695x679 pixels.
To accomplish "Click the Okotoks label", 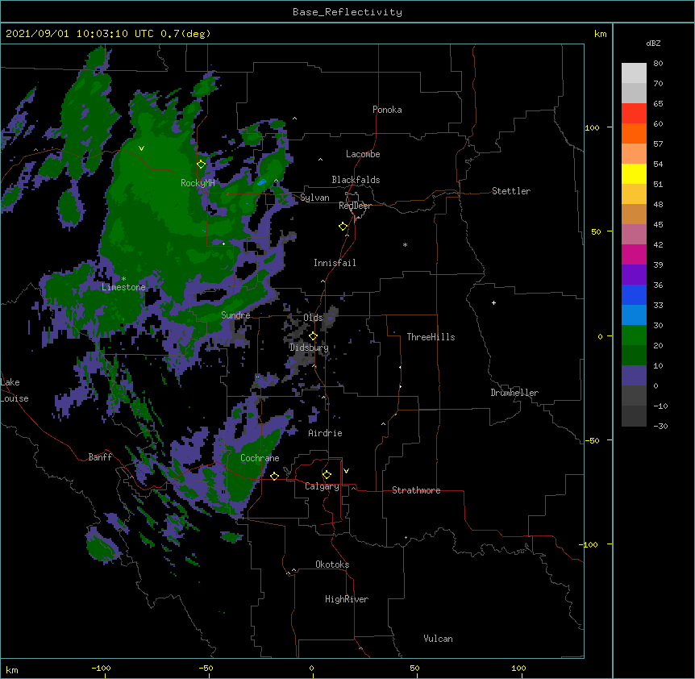I will point(332,564).
